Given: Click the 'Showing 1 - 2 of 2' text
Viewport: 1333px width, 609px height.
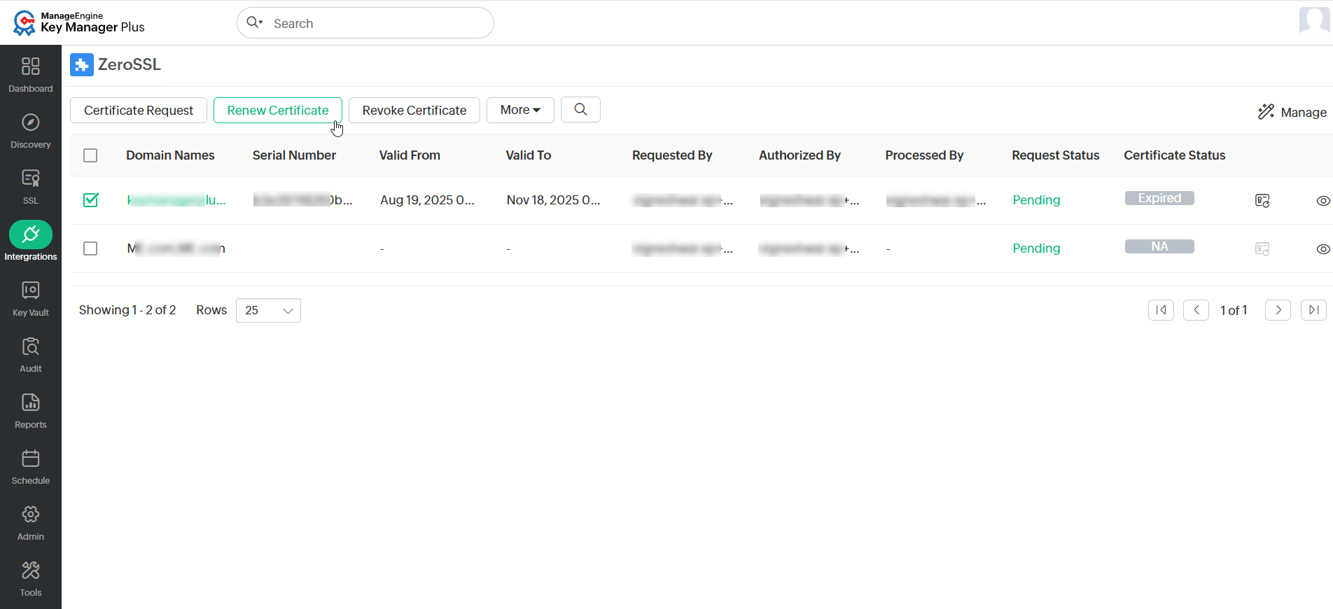Looking at the screenshot, I should [x=127, y=310].
